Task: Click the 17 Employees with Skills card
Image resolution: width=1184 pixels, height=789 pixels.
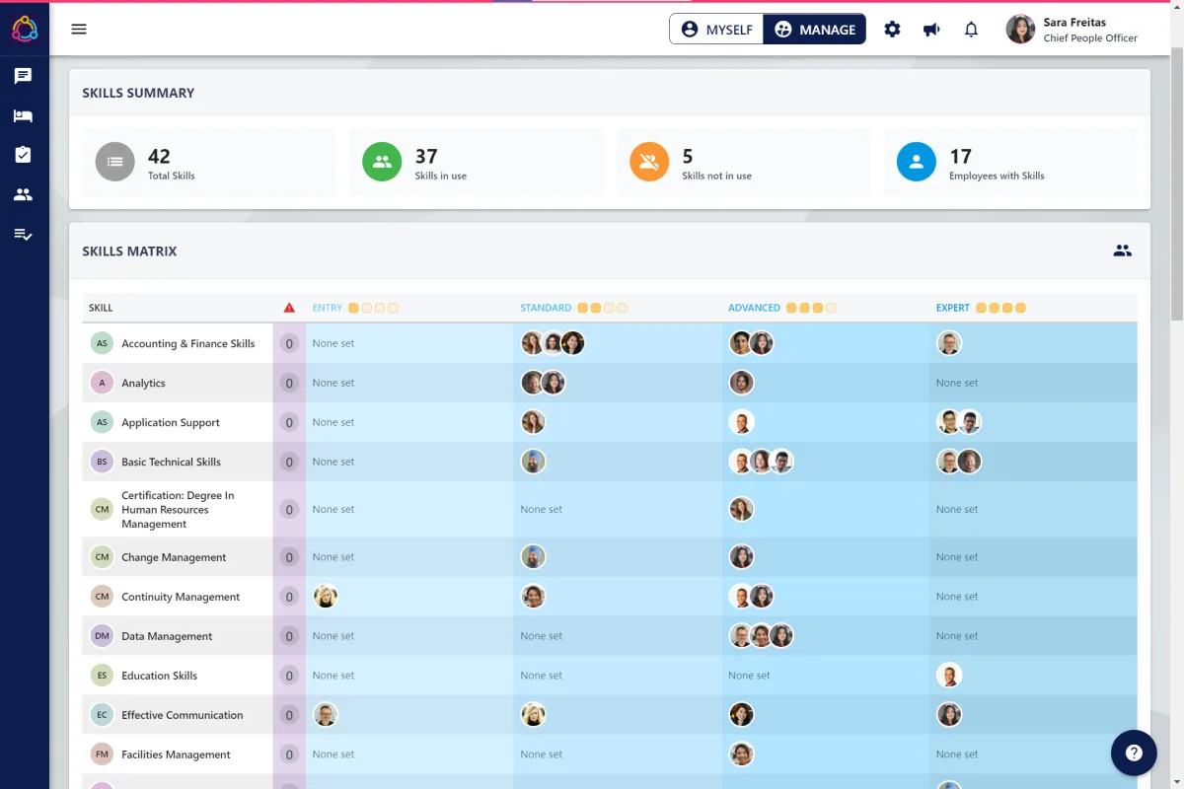Action: pos(1010,163)
